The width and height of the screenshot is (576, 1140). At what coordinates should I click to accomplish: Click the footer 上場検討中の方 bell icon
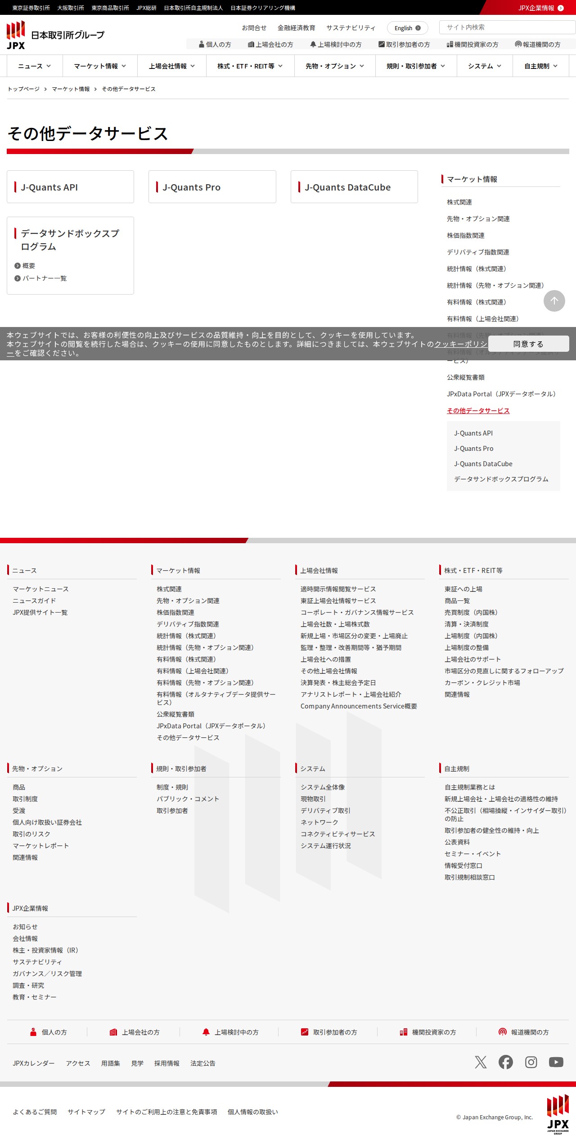click(206, 1032)
